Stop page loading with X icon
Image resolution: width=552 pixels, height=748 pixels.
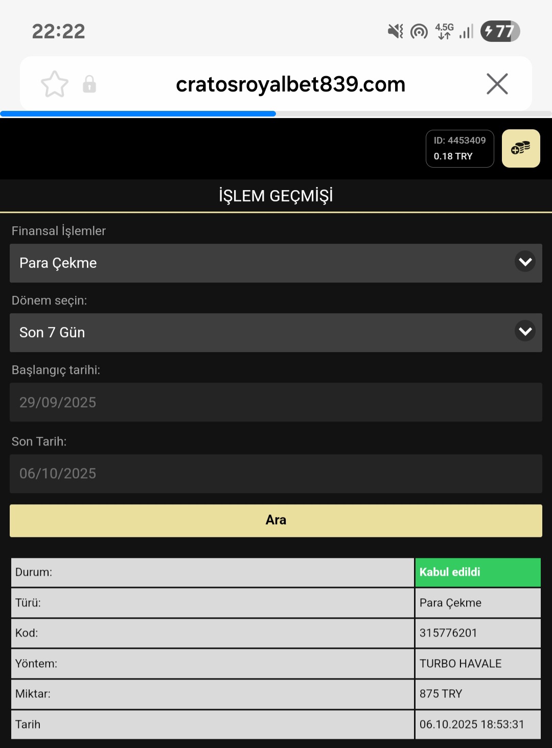click(x=497, y=84)
